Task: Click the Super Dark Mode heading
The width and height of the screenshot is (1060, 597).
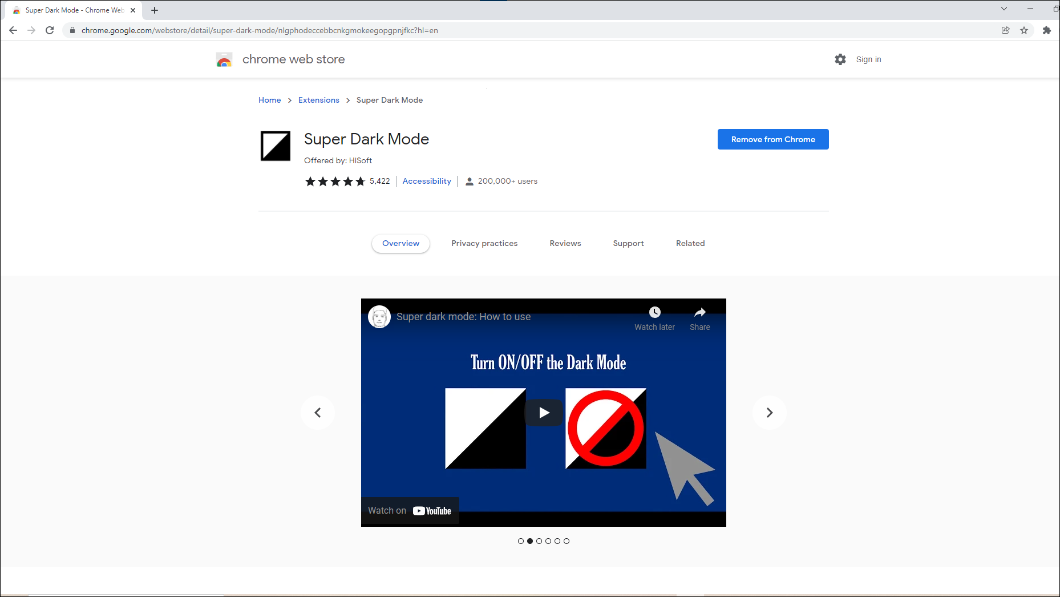Action: click(366, 139)
